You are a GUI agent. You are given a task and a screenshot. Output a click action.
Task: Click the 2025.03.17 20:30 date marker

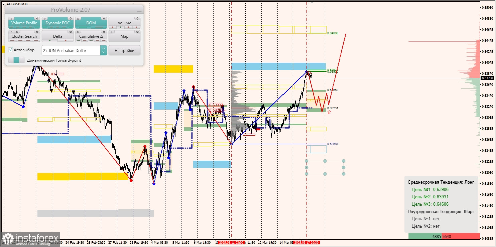(x=306, y=243)
